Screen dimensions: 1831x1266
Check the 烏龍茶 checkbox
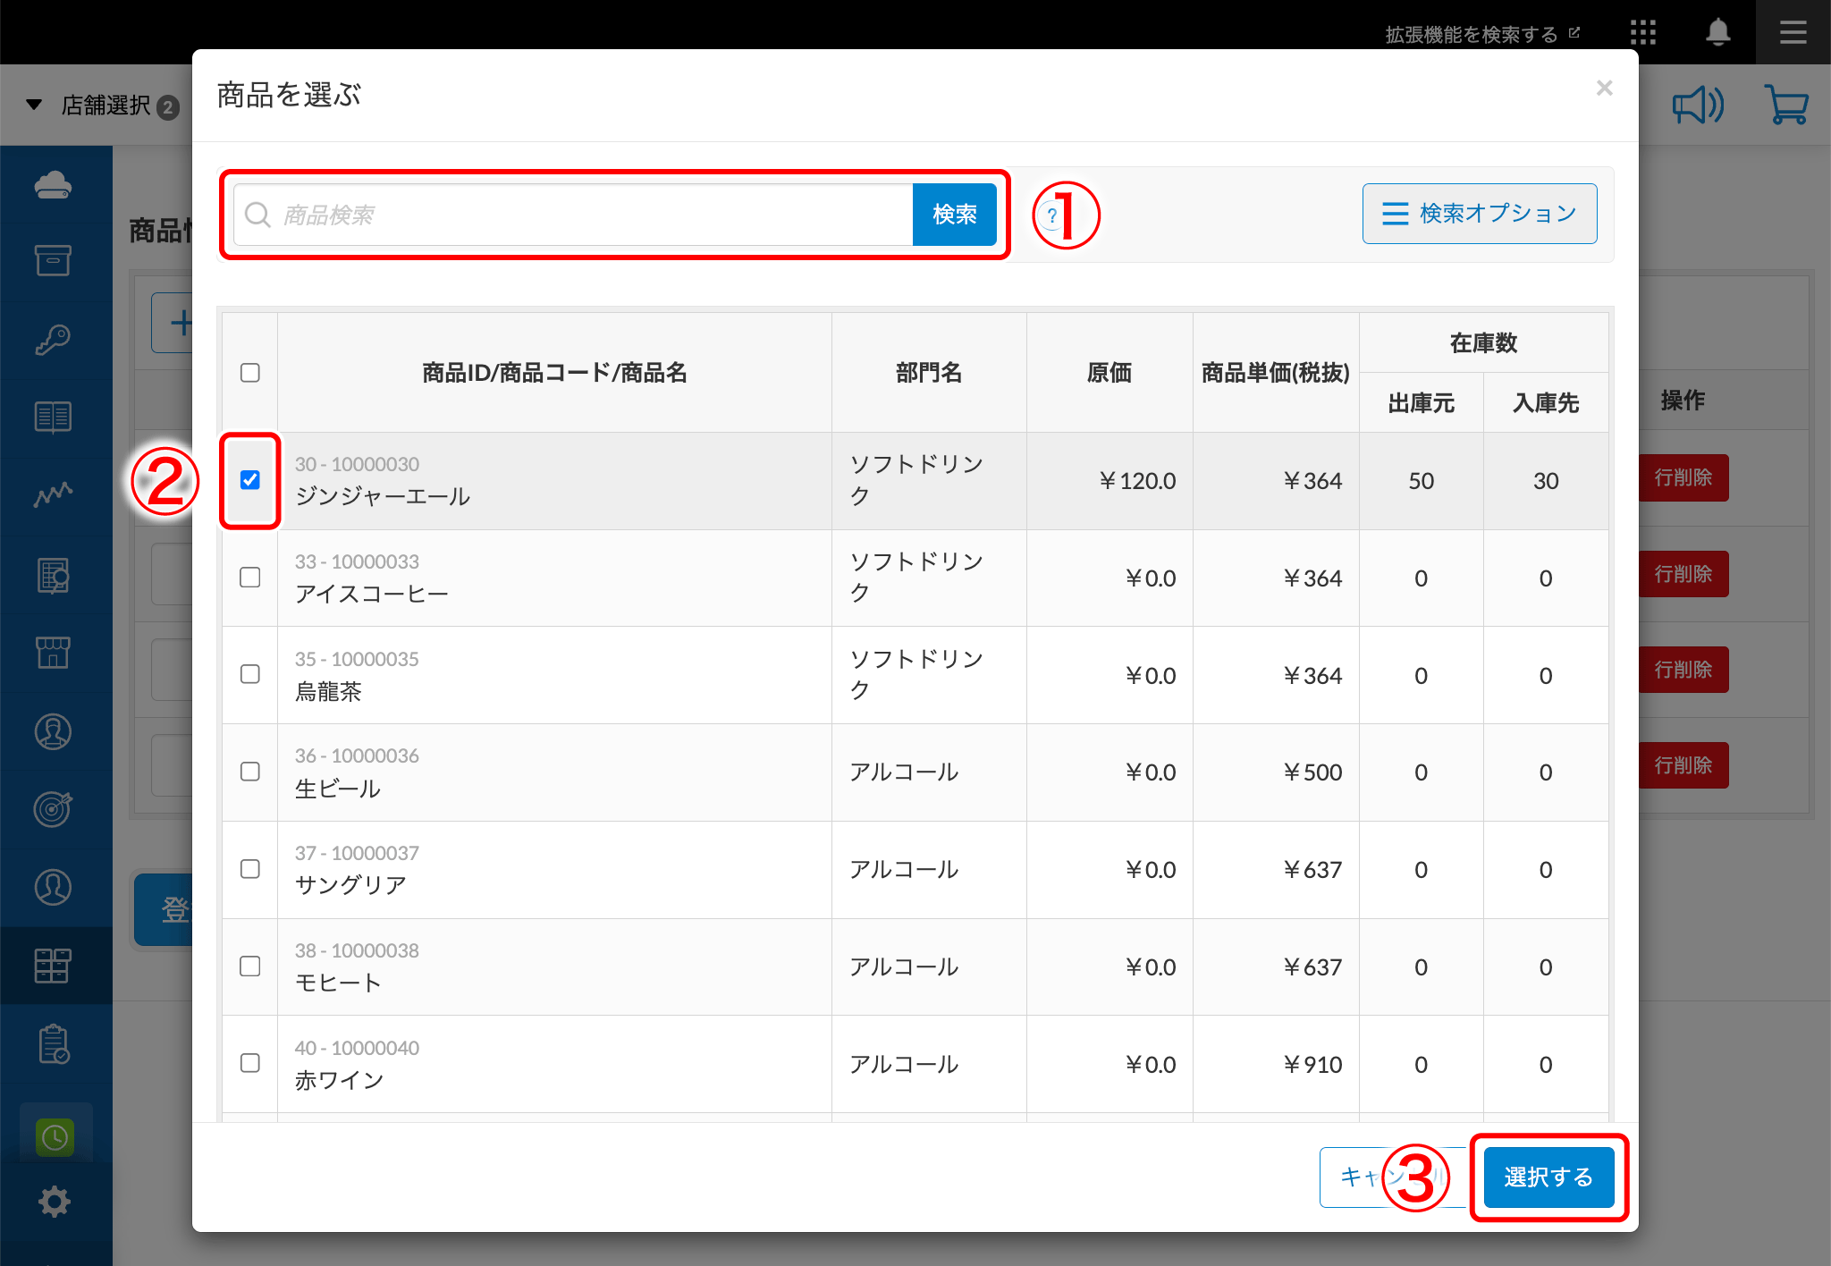pos(250,674)
